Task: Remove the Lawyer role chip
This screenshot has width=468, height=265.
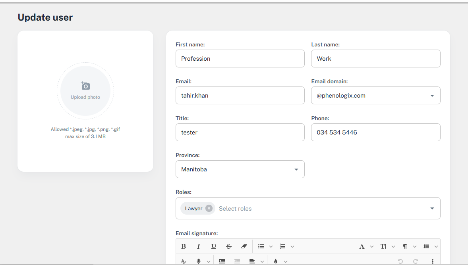Action: pyautogui.click(x=209, y=208)
